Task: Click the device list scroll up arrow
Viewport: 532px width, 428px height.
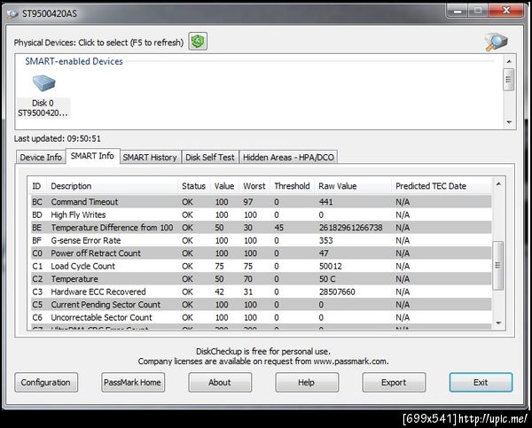Action: [509, 61]
